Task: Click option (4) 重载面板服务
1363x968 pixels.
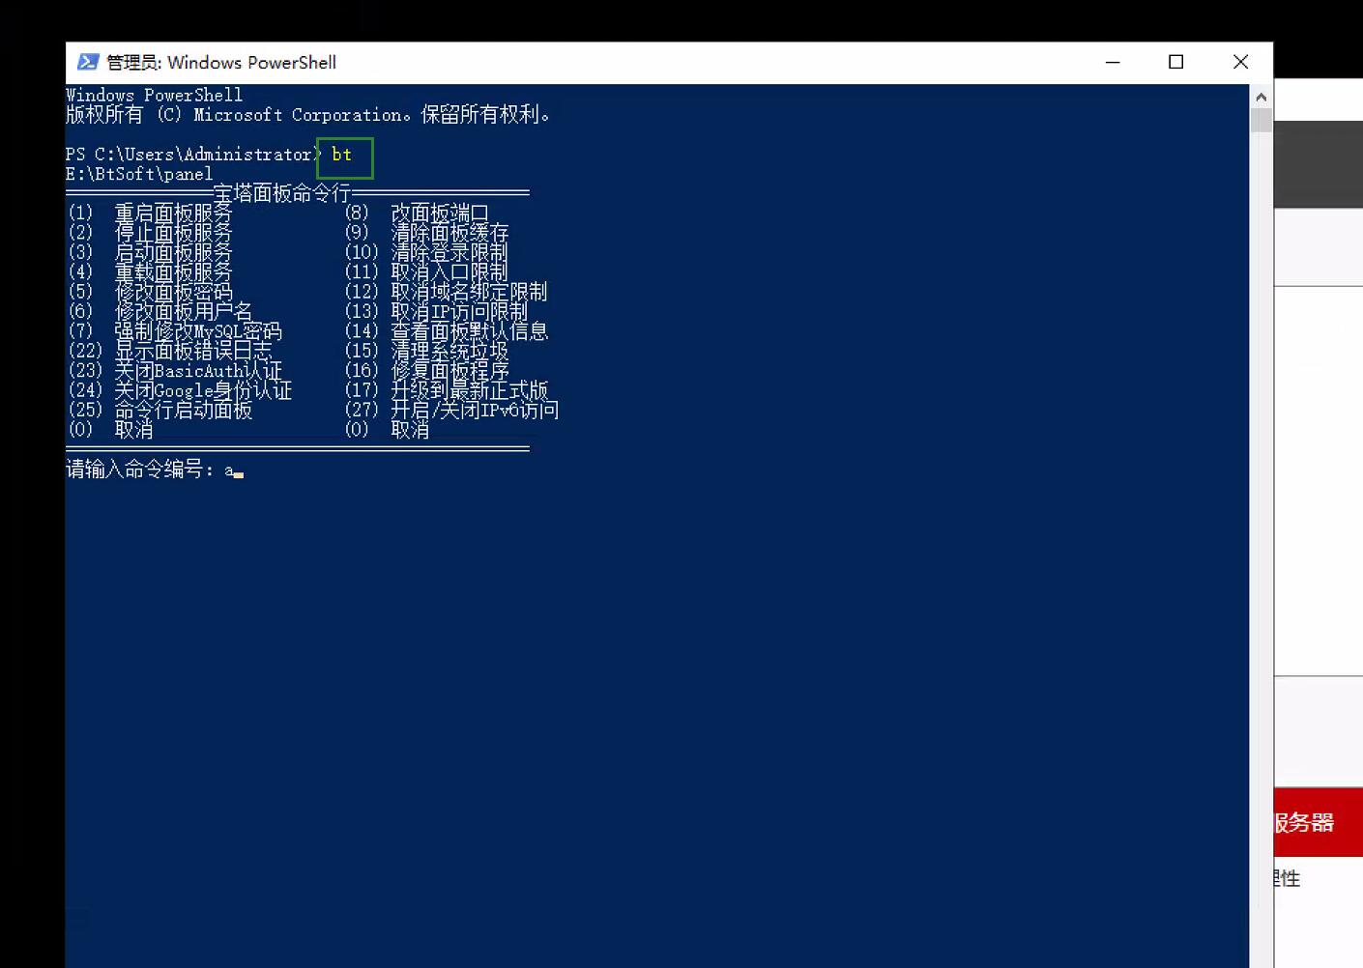Action: click(x=150, y=271)
